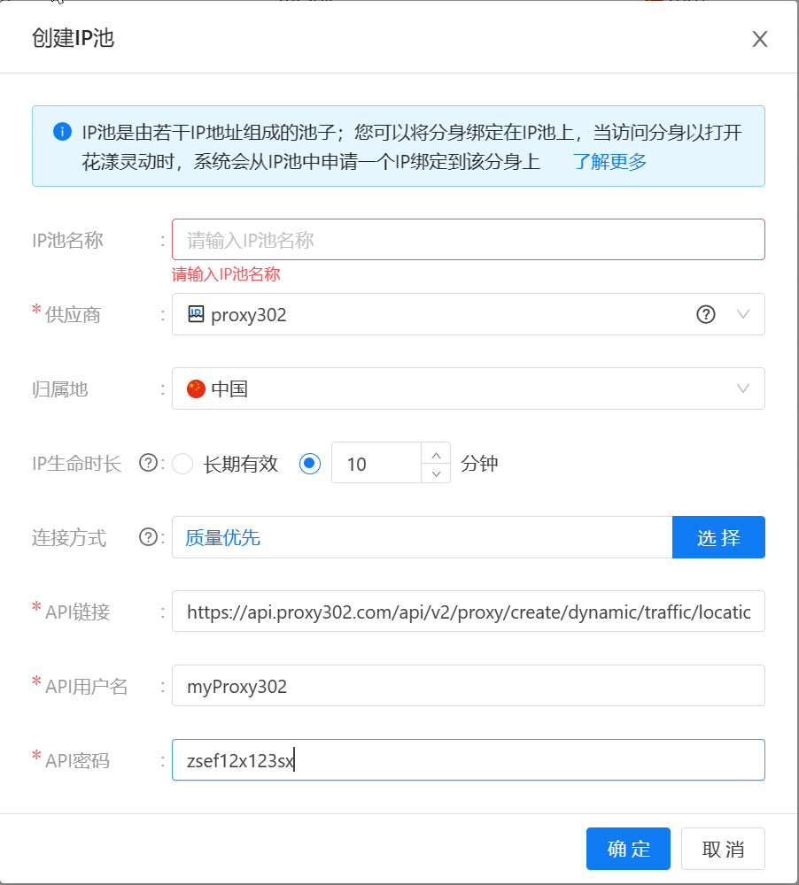Select the minutes duration radio button
This screenshot has height=885, width=799.
click(x=310, y=464)
